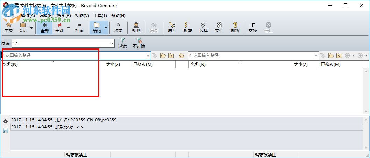
Task: Sort left pane by 已修改(M) column
Action: tap(153, 65)
